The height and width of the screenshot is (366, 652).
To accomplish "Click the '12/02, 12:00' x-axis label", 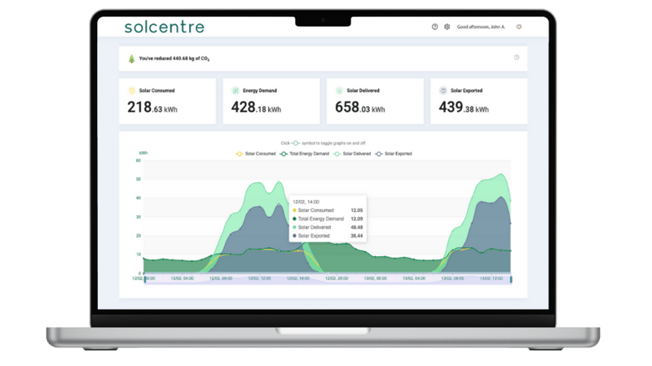I will 259,278.
